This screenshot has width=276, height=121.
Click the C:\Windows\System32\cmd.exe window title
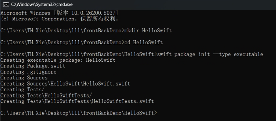point(42,4)
